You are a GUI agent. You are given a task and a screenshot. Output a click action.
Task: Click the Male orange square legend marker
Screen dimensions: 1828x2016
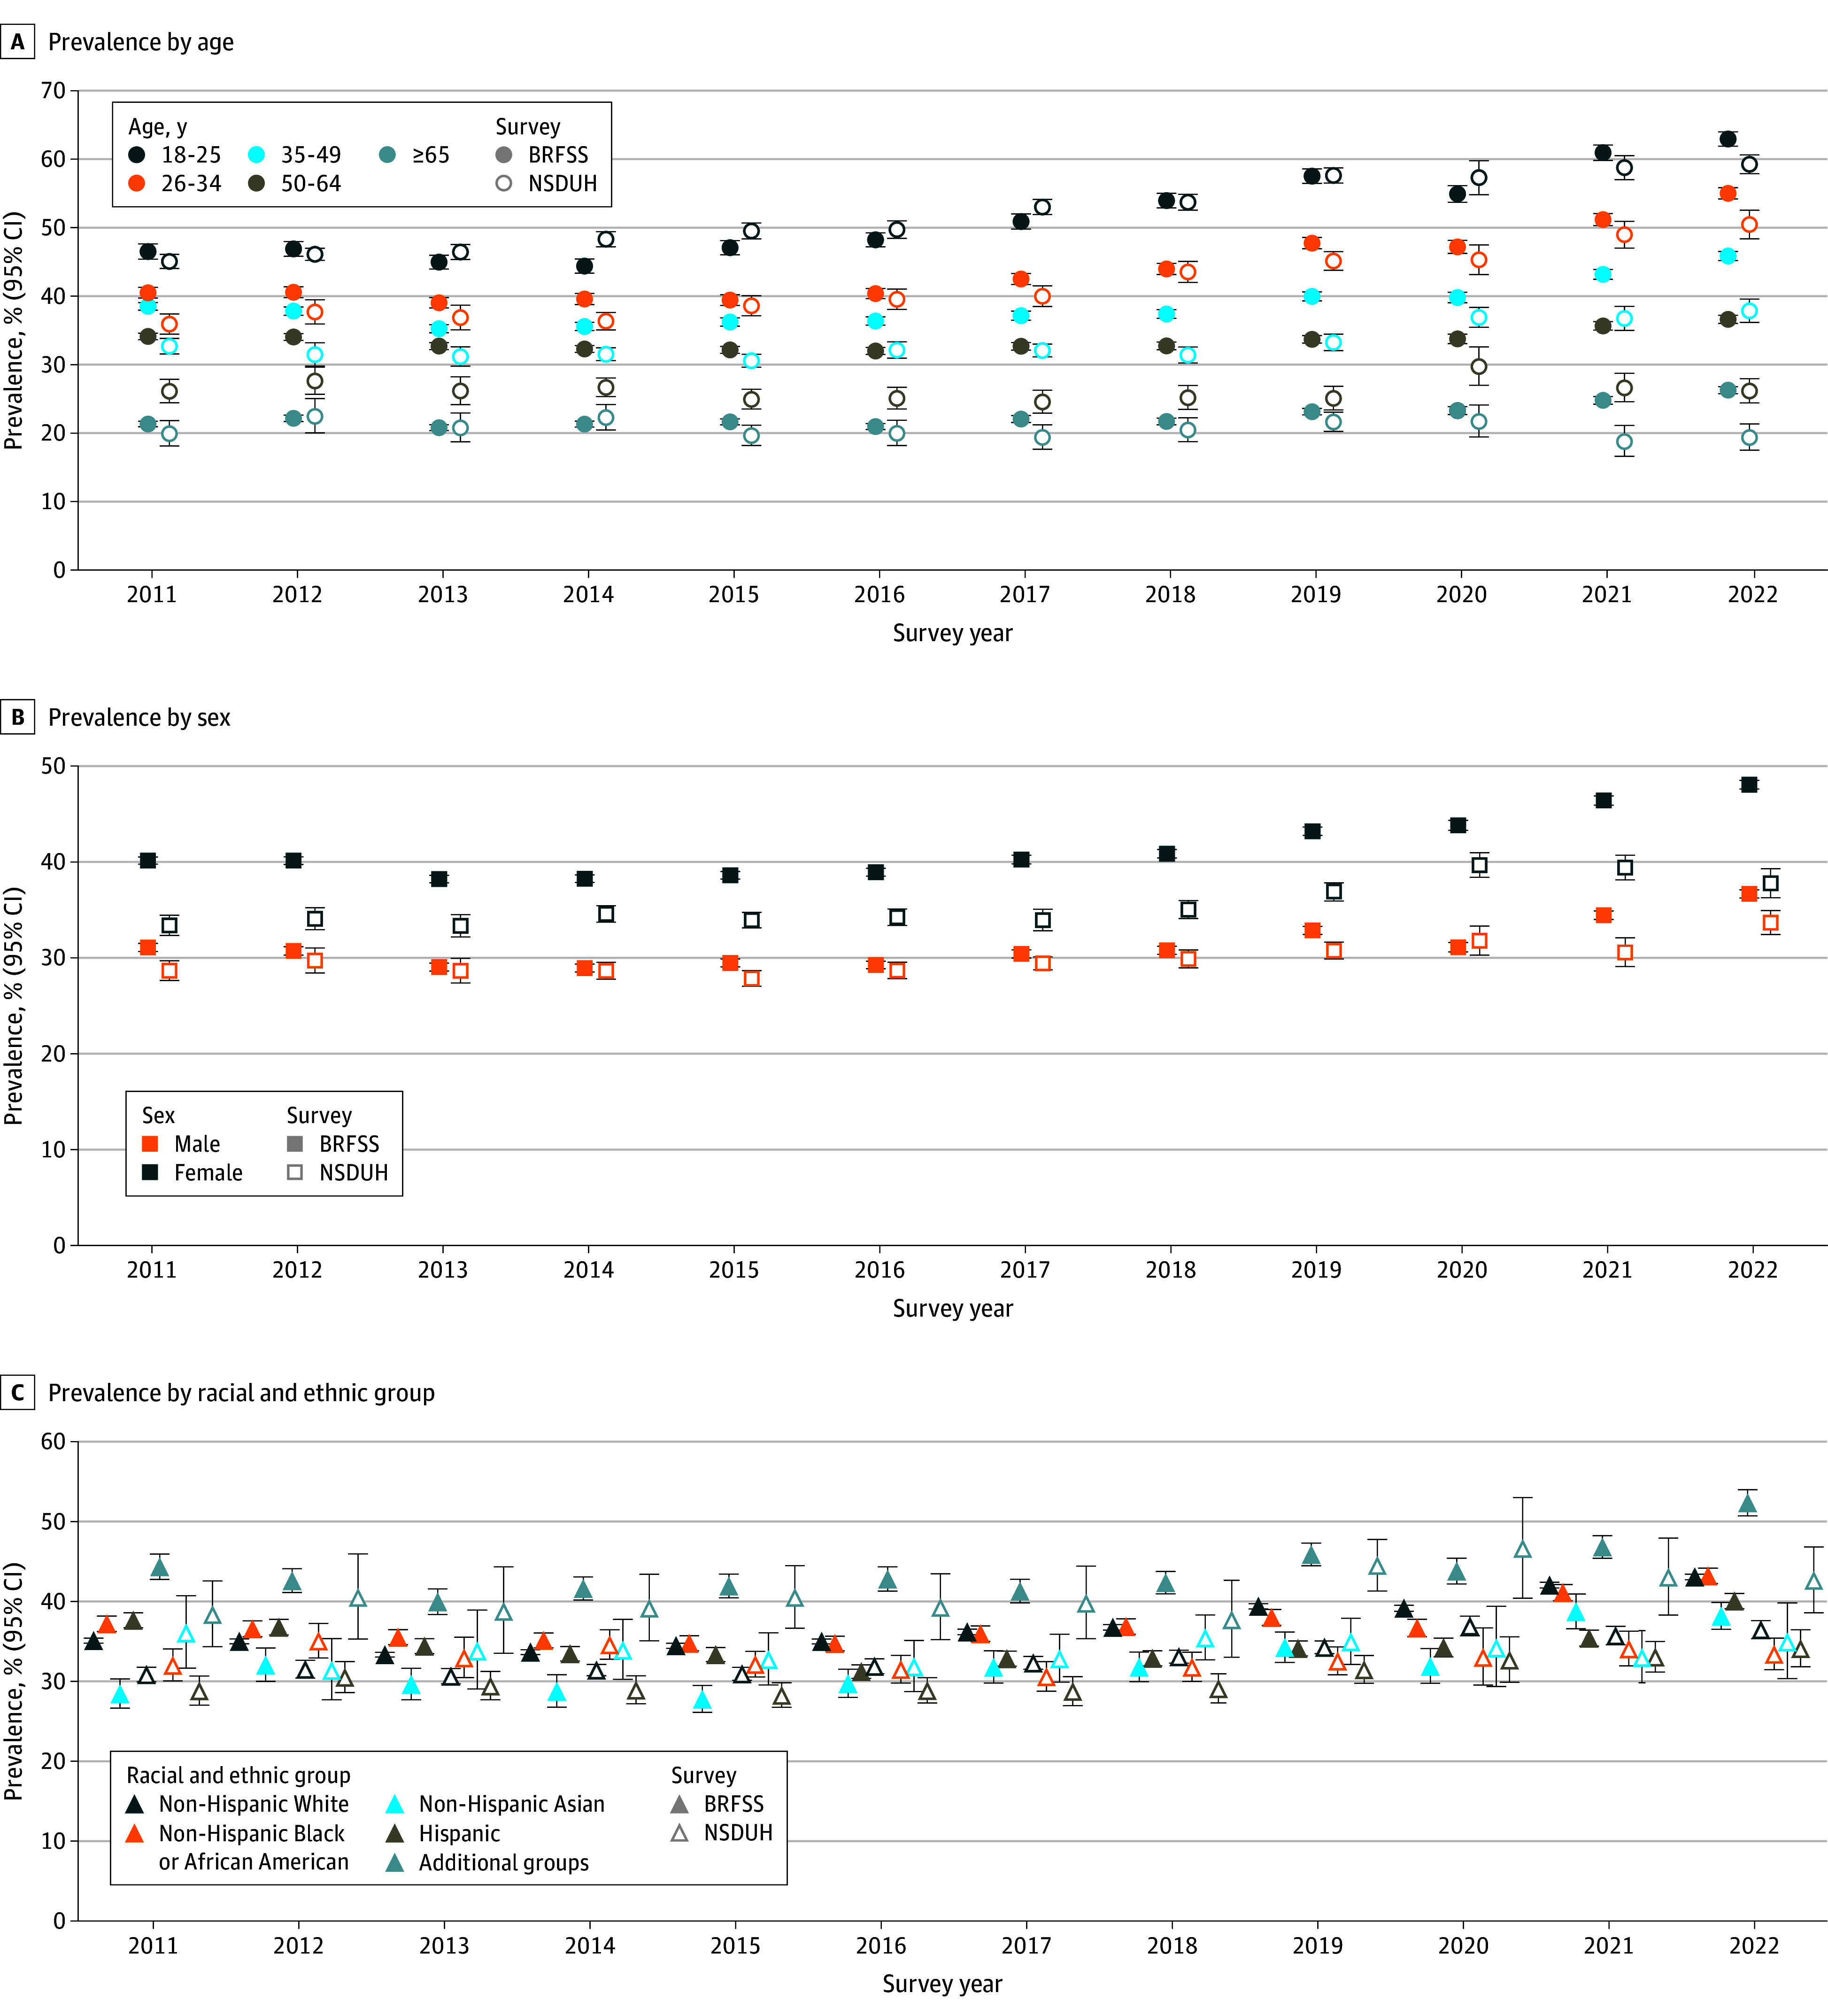coord(151,1144)
